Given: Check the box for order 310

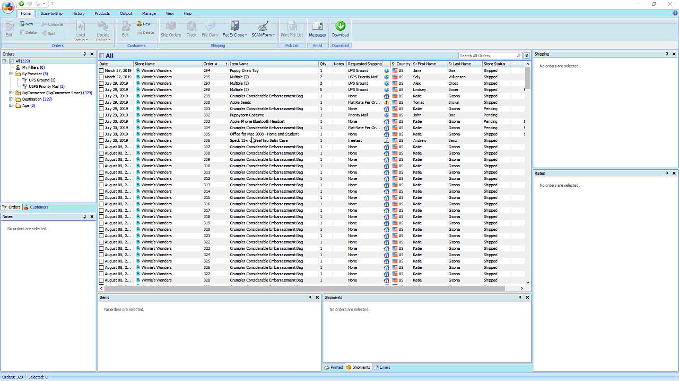Looking at the screenshot, I should pos(101,166).
